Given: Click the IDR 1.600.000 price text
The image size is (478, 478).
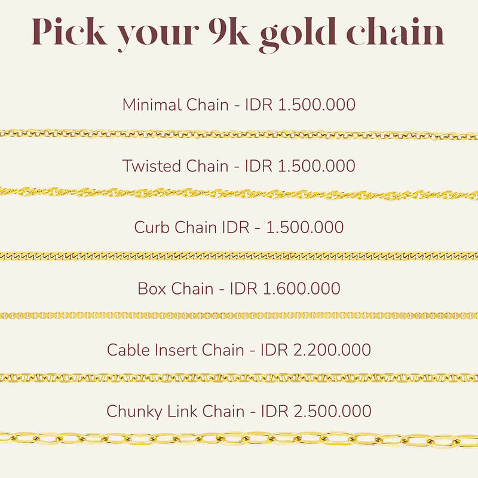Looking at the screenshot, I should click(x=285, y=289).
